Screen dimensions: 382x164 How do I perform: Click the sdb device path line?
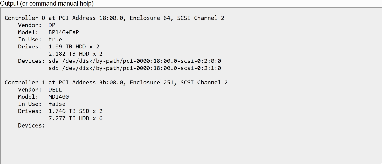[x=135, y=68]
